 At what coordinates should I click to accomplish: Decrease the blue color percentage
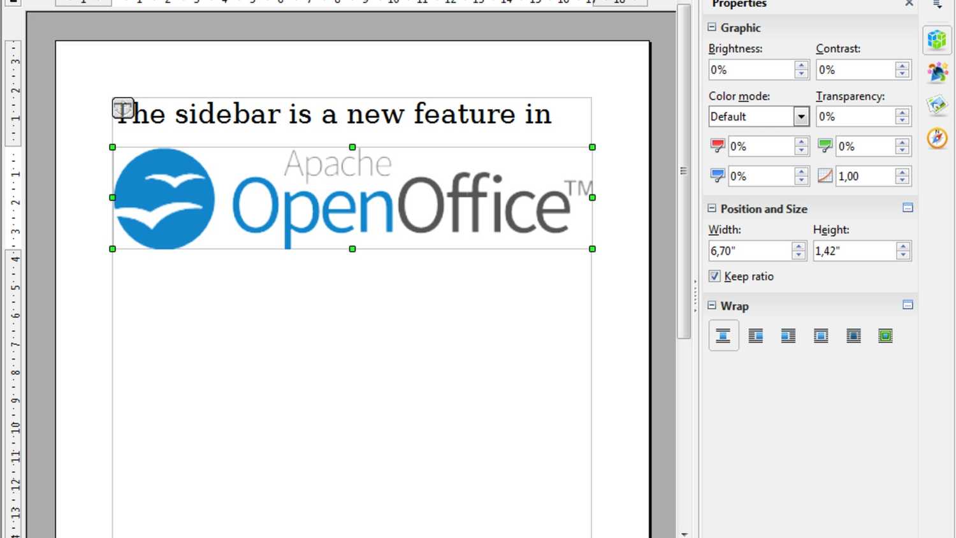click(x=802, y=181)
